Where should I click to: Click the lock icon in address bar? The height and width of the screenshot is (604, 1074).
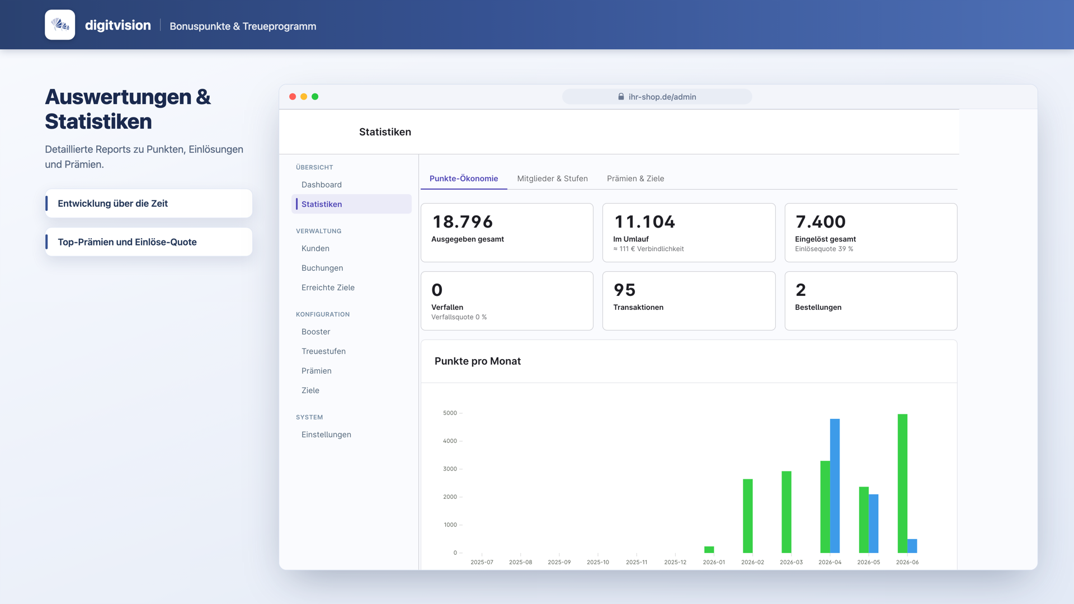(621, 97)
